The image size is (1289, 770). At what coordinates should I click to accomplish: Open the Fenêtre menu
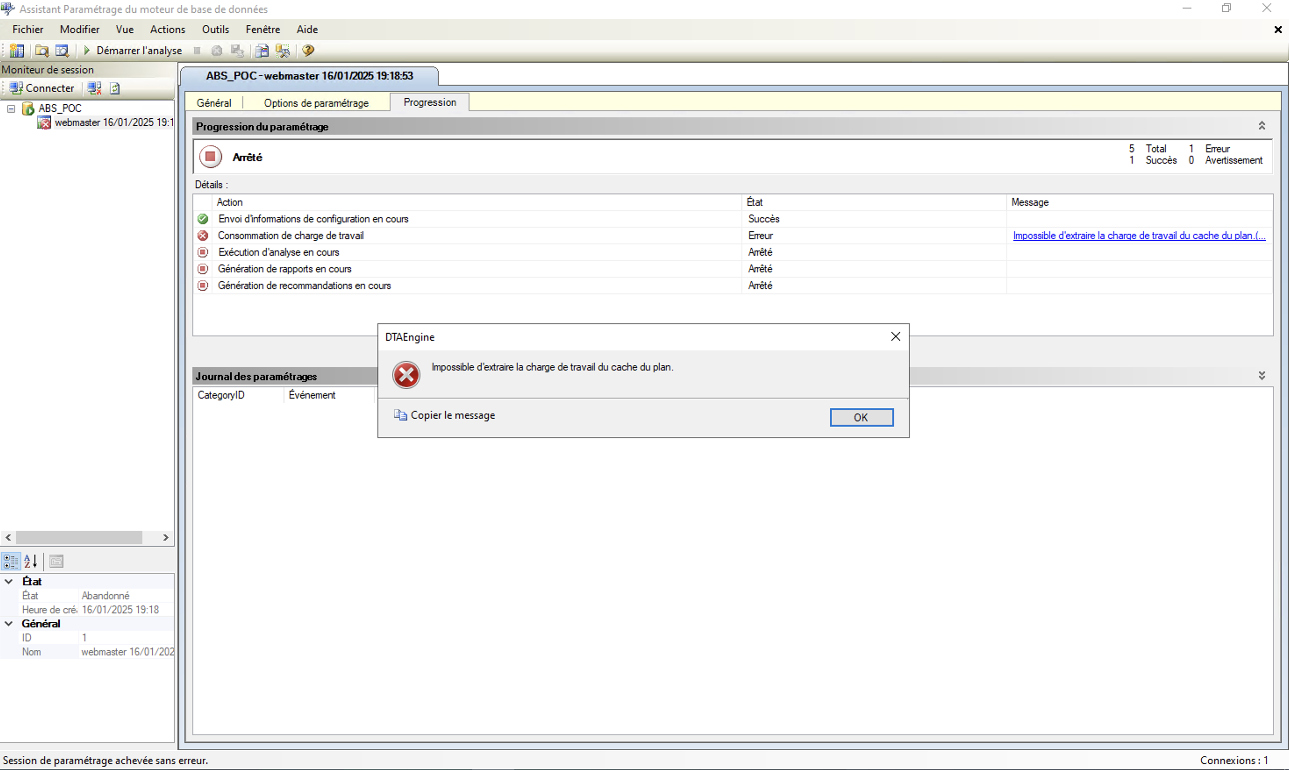[263, 29]
